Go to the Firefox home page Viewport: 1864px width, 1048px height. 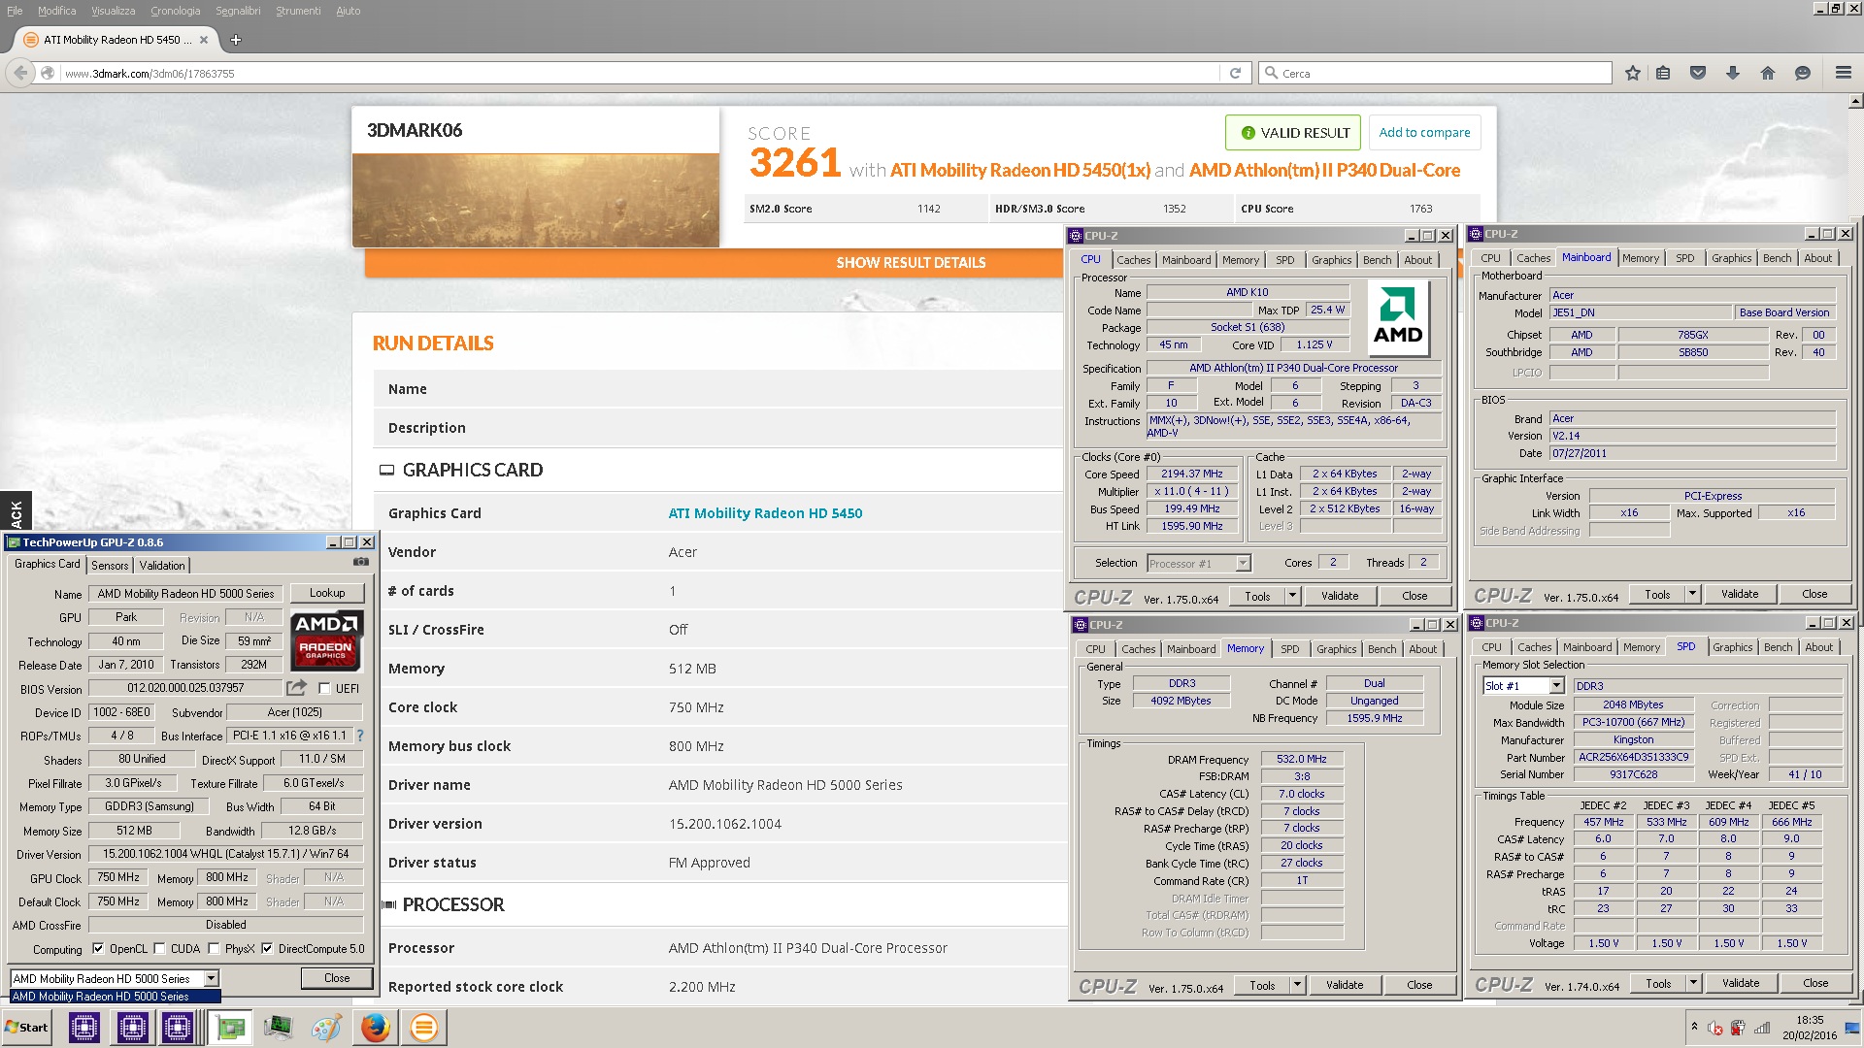1768,73
